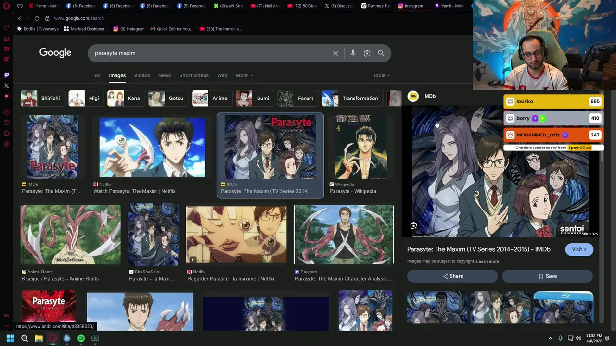This screenshot has height=346, width=616.
Task: Open BotRix Giveaways bookmark
Action: click(38, 29)
